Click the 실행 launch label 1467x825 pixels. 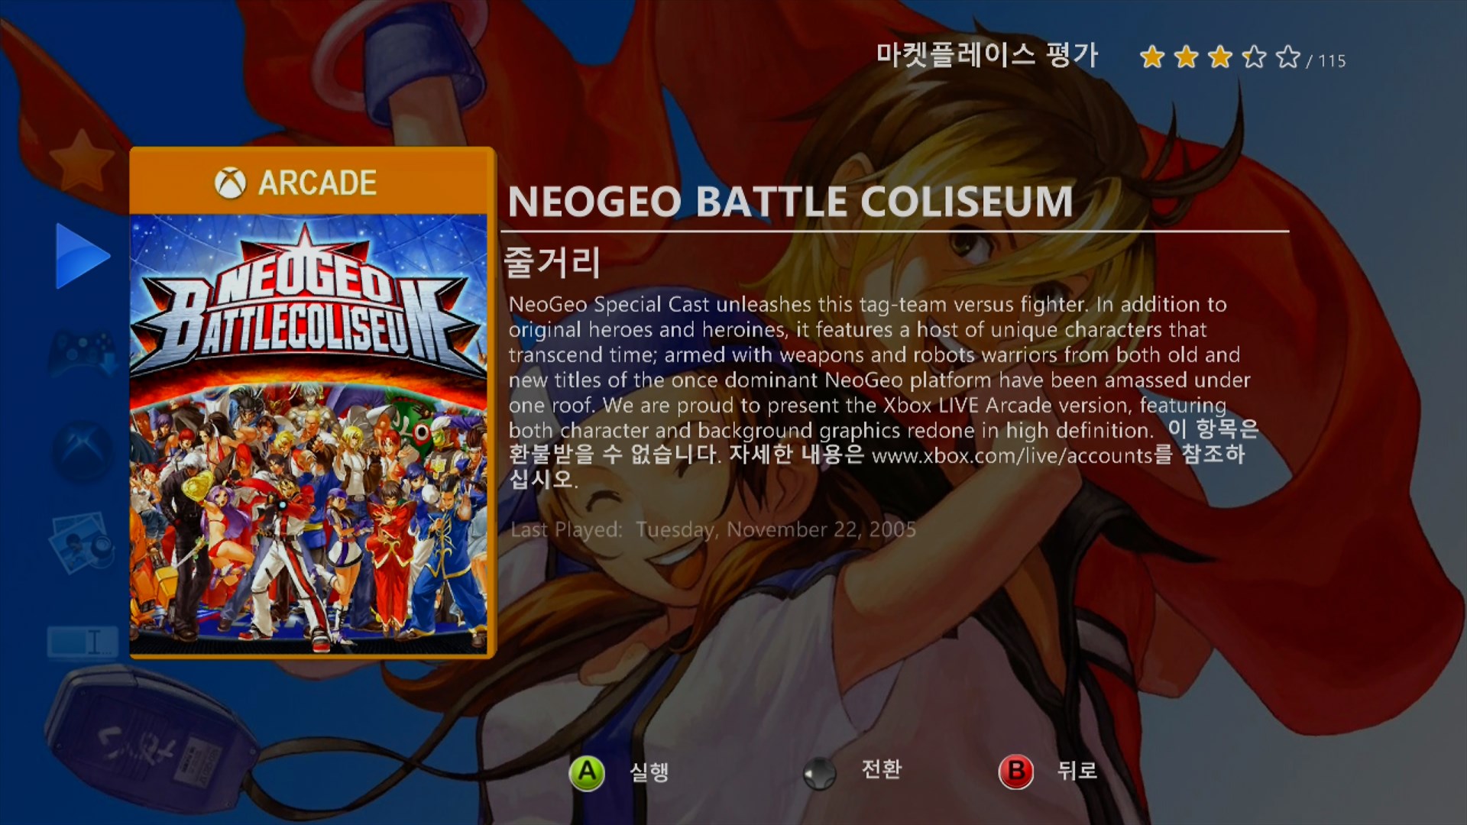click(649, 772)
